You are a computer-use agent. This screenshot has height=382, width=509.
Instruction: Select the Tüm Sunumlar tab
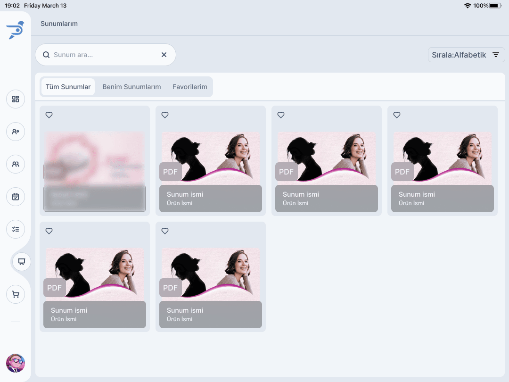click(68, 87)
